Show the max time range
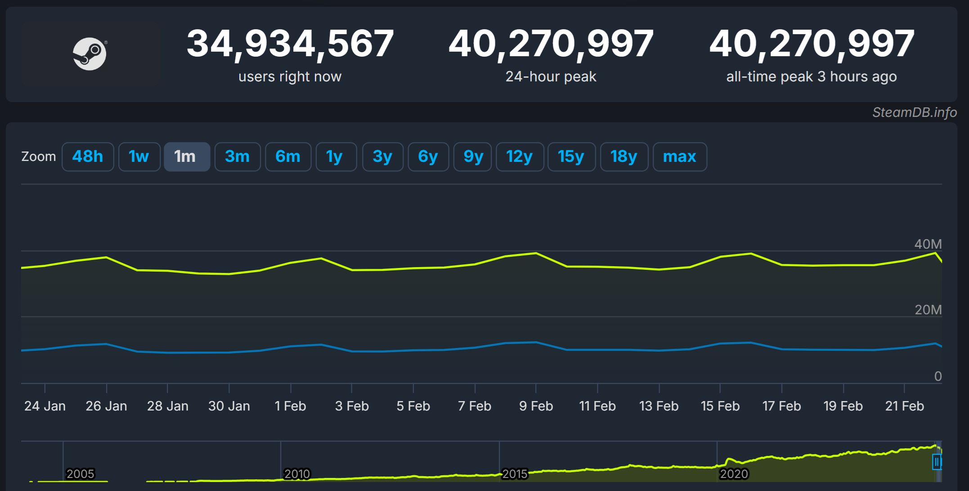969x491 pixels. click(x=679, y=156)
